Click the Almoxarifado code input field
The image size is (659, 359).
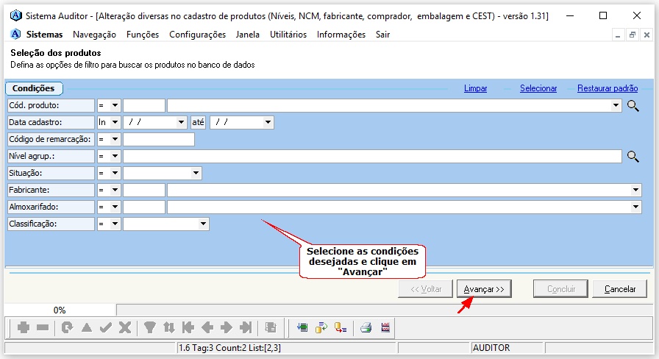143,207
